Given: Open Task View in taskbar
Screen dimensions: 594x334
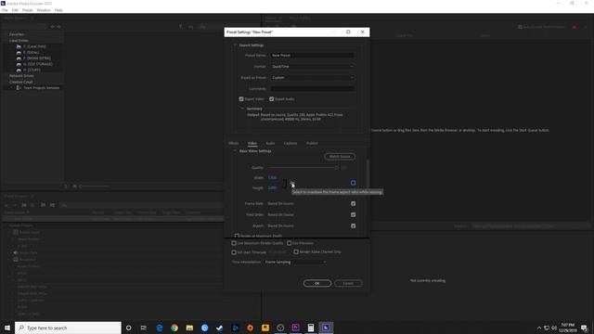Looking at the screenshot, I should click(x=144, y=328).
